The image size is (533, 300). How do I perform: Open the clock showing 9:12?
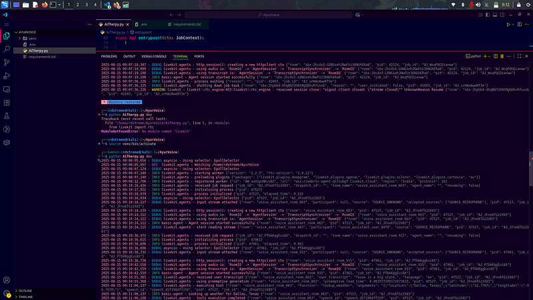click(506, 5)
